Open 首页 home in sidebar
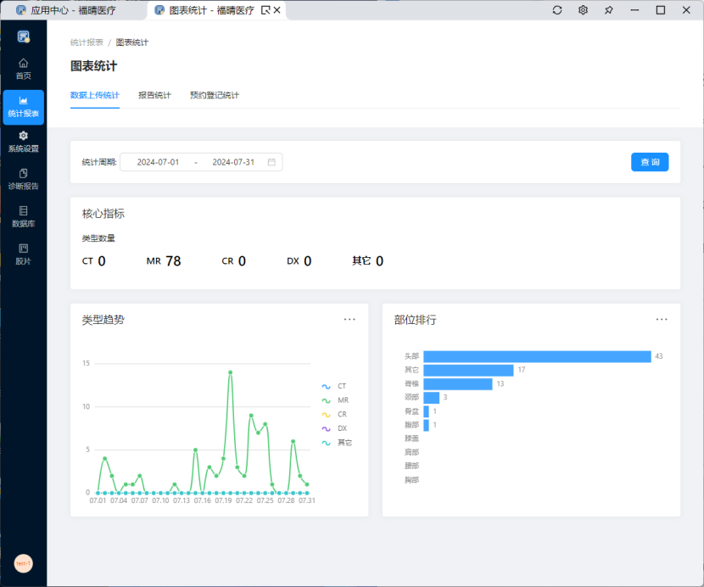Viewport: 704px width, 587px height. pyautogui.click(x=23, y=68)
